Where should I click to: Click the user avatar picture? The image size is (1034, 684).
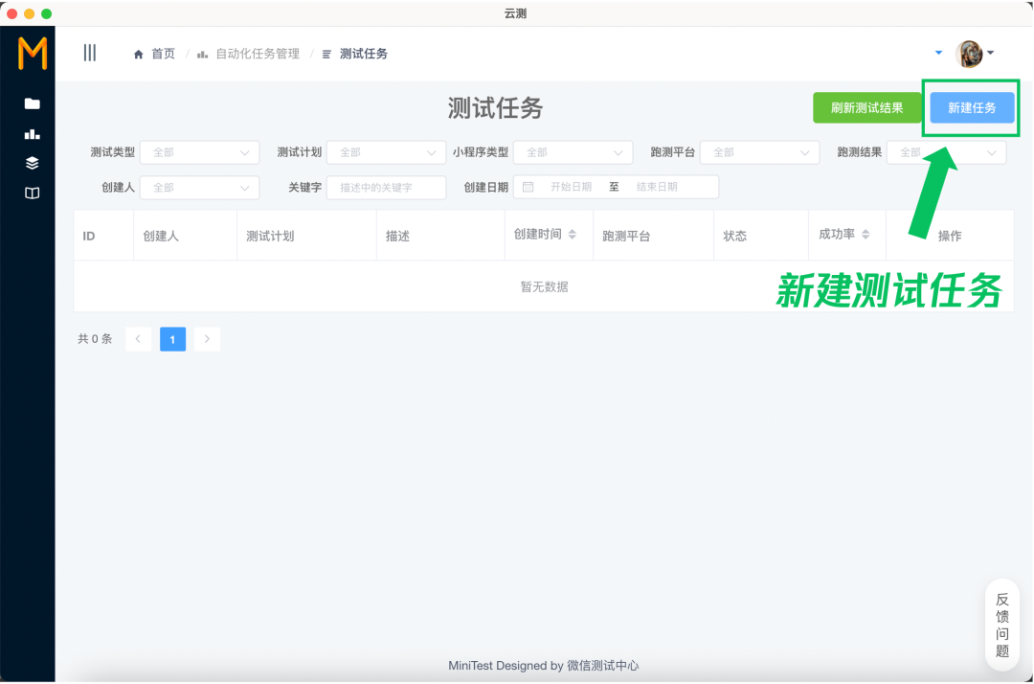969,54
